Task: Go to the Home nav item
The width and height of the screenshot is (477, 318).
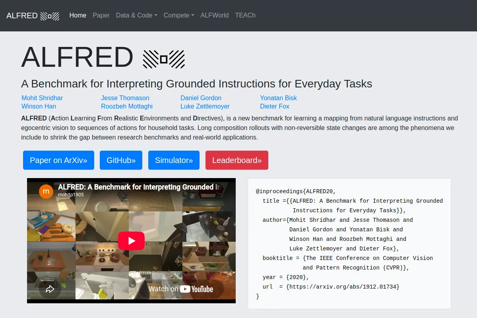Action: (78, 16)
